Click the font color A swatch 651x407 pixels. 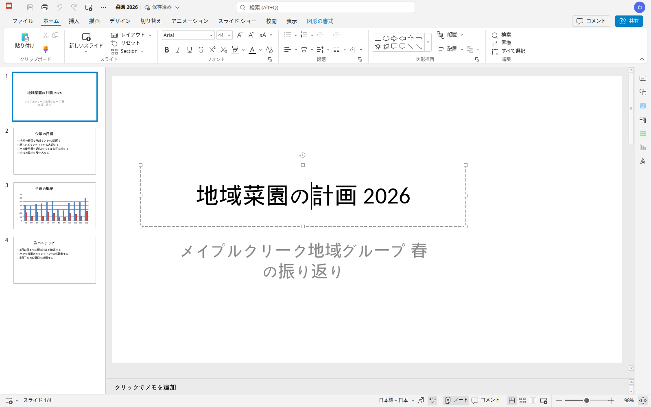coord(252,50)
